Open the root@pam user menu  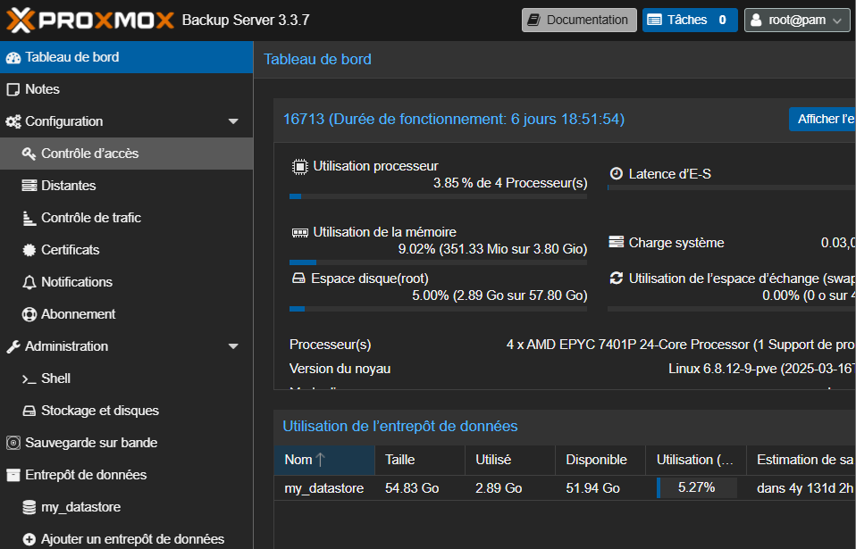point(797,21)
